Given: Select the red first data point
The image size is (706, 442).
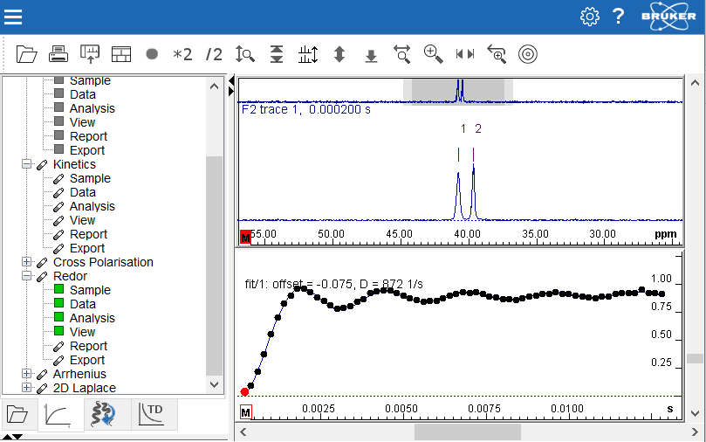Looking at the screenshot, I should coord(244,392).
